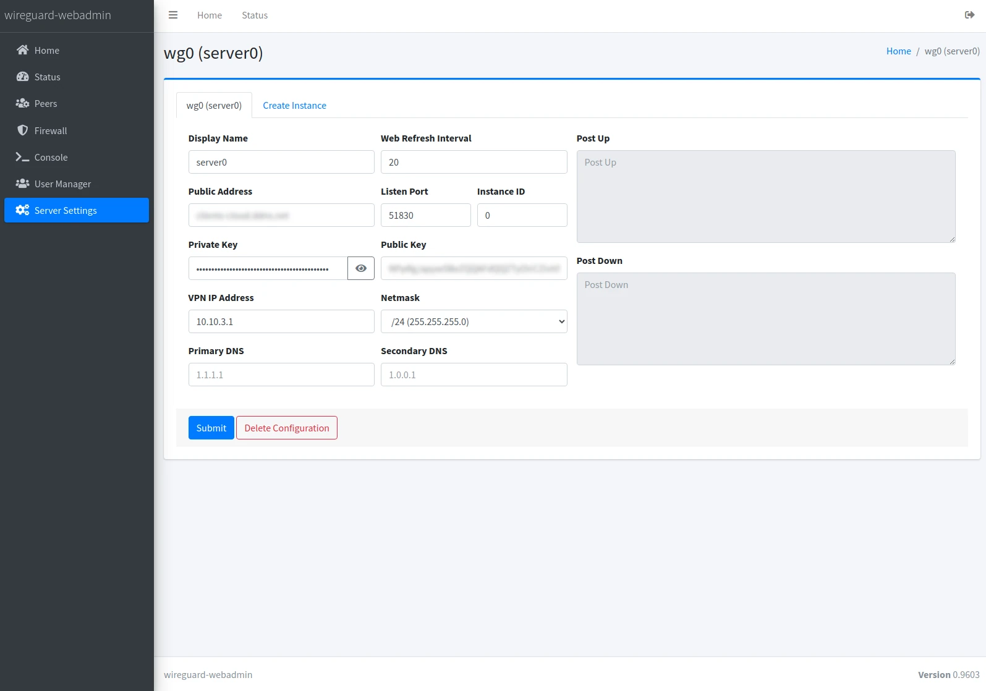This screenshot has width=986, height=691.
Task: Open Console label in the sidebar
Action: 51,158
